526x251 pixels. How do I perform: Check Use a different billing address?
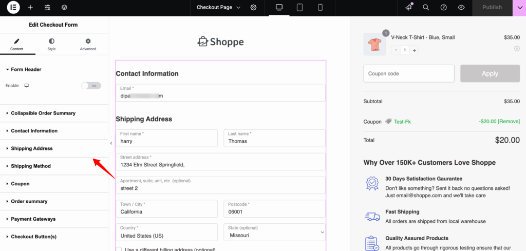pyautogui.click(x=119, y=249)
